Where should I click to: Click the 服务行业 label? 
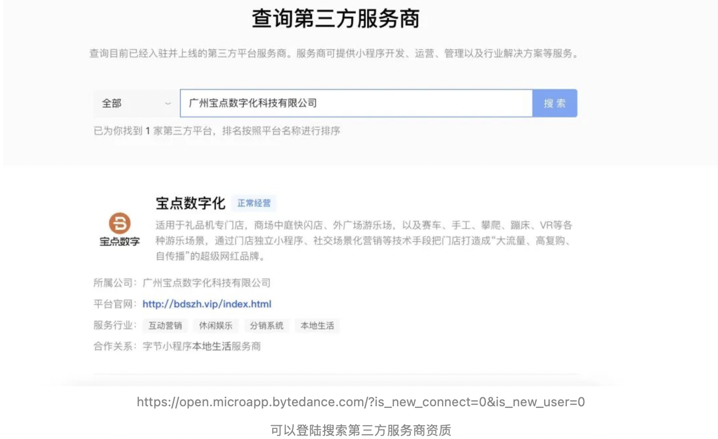[x=115, y=326]
